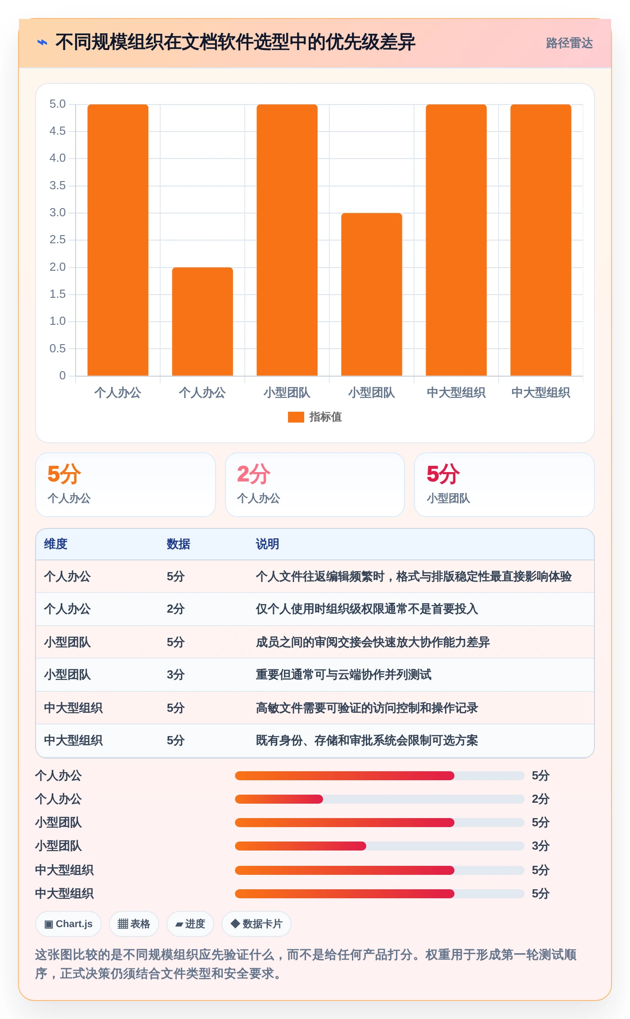Select the 进度 chip
630x1019 pixels.
tap(190, 924)
